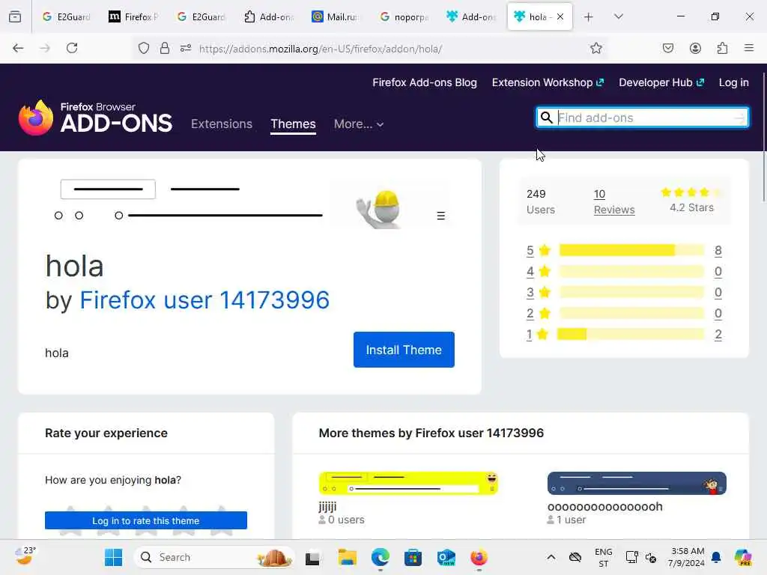The image size is (767, 575).
Task: Click the site security padlock icon
Action: click(165, 48)
